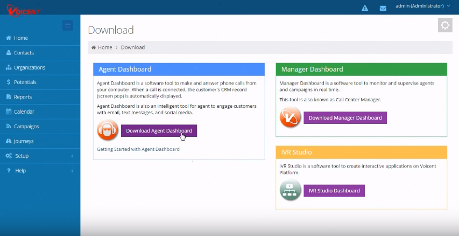Click the Help question mark icon
Screen dimensions: 459x236
click(x=9, y=170)
